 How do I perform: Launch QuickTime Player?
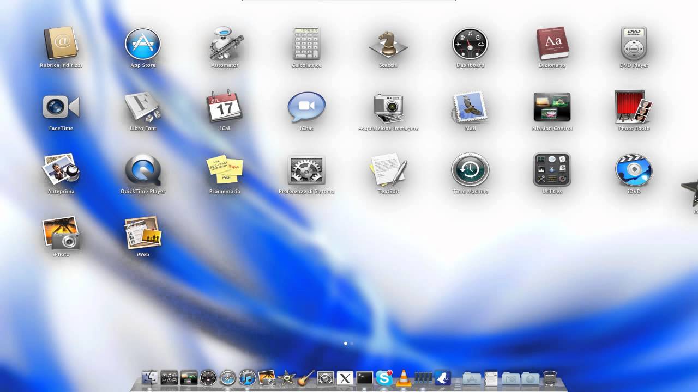(x=143, y=170)
